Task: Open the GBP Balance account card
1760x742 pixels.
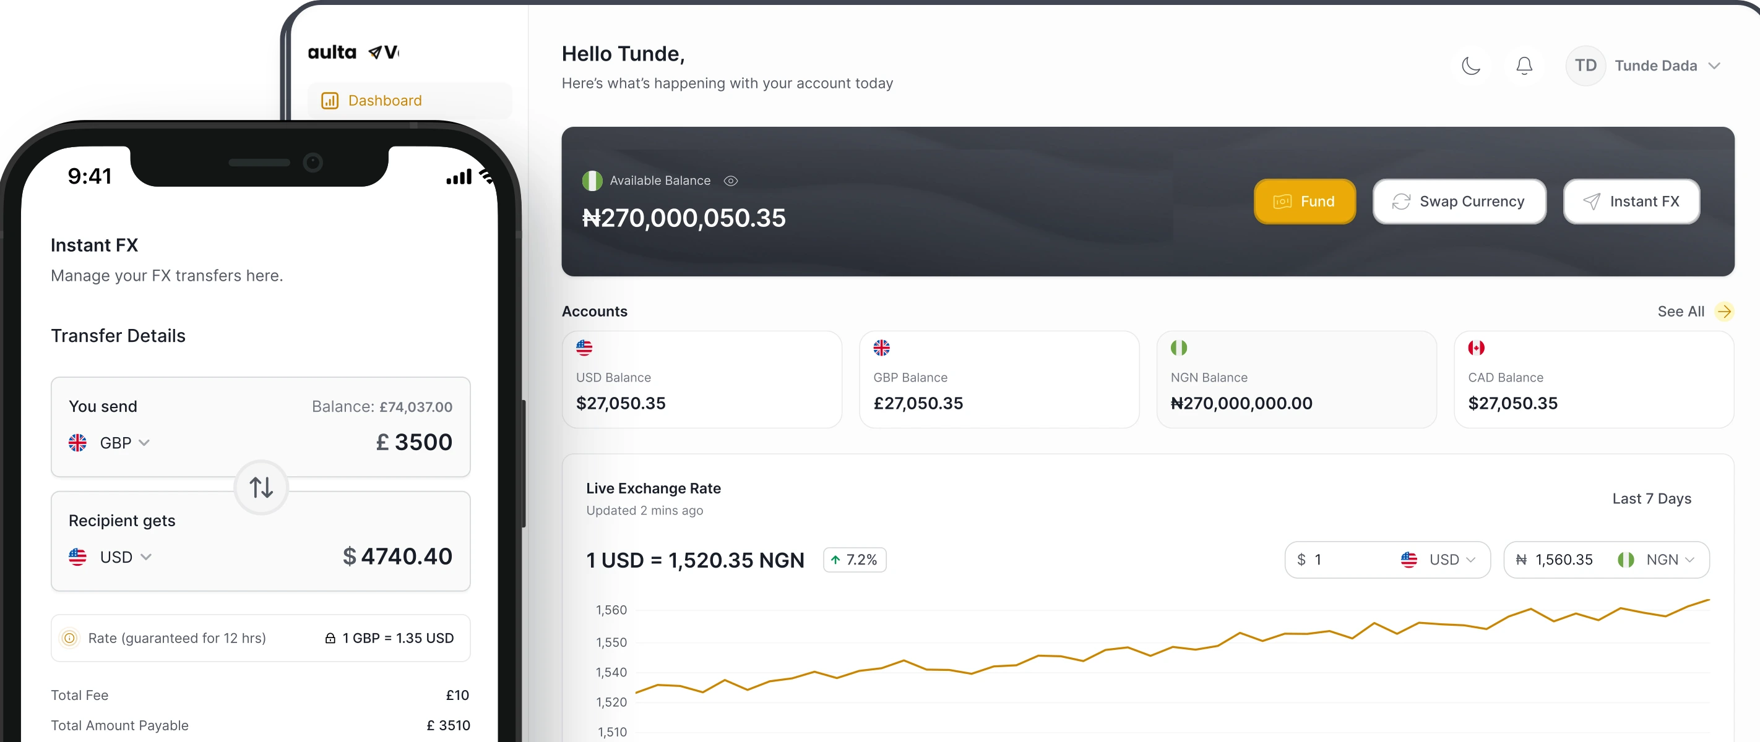Action: pyautogui.click(x=998, y=380)
